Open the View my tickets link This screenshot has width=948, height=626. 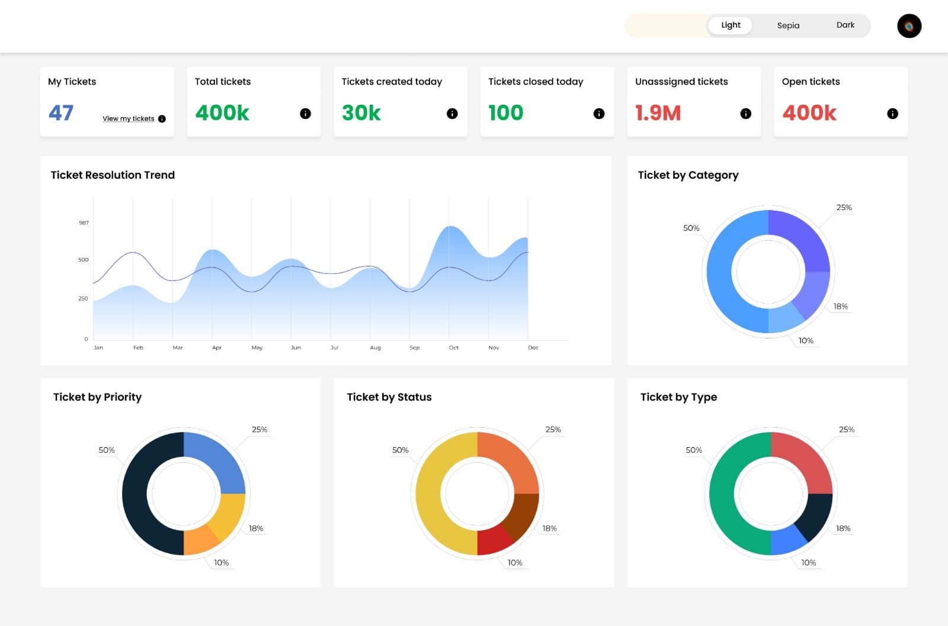(x=128, y=118)
